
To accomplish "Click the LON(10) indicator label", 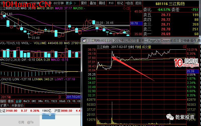I will (6, 79).
